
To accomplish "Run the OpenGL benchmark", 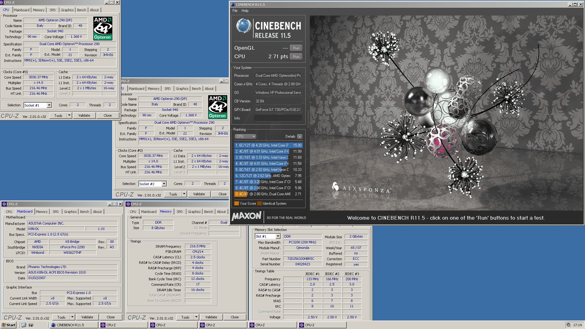I will (296, 48).
